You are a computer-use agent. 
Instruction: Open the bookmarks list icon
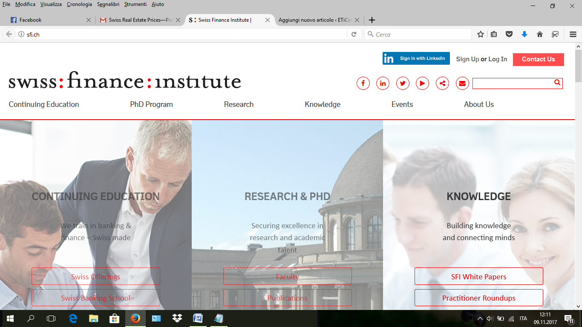tap(494, 34)
